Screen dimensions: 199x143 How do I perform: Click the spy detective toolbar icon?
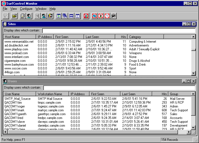(x=114, y=16)
